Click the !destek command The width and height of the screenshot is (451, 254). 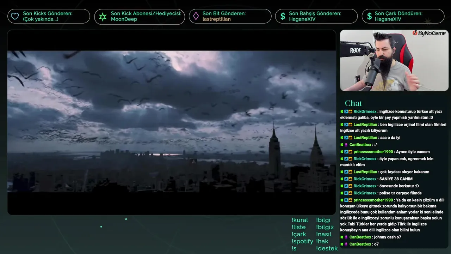click(x=327, y=248)
